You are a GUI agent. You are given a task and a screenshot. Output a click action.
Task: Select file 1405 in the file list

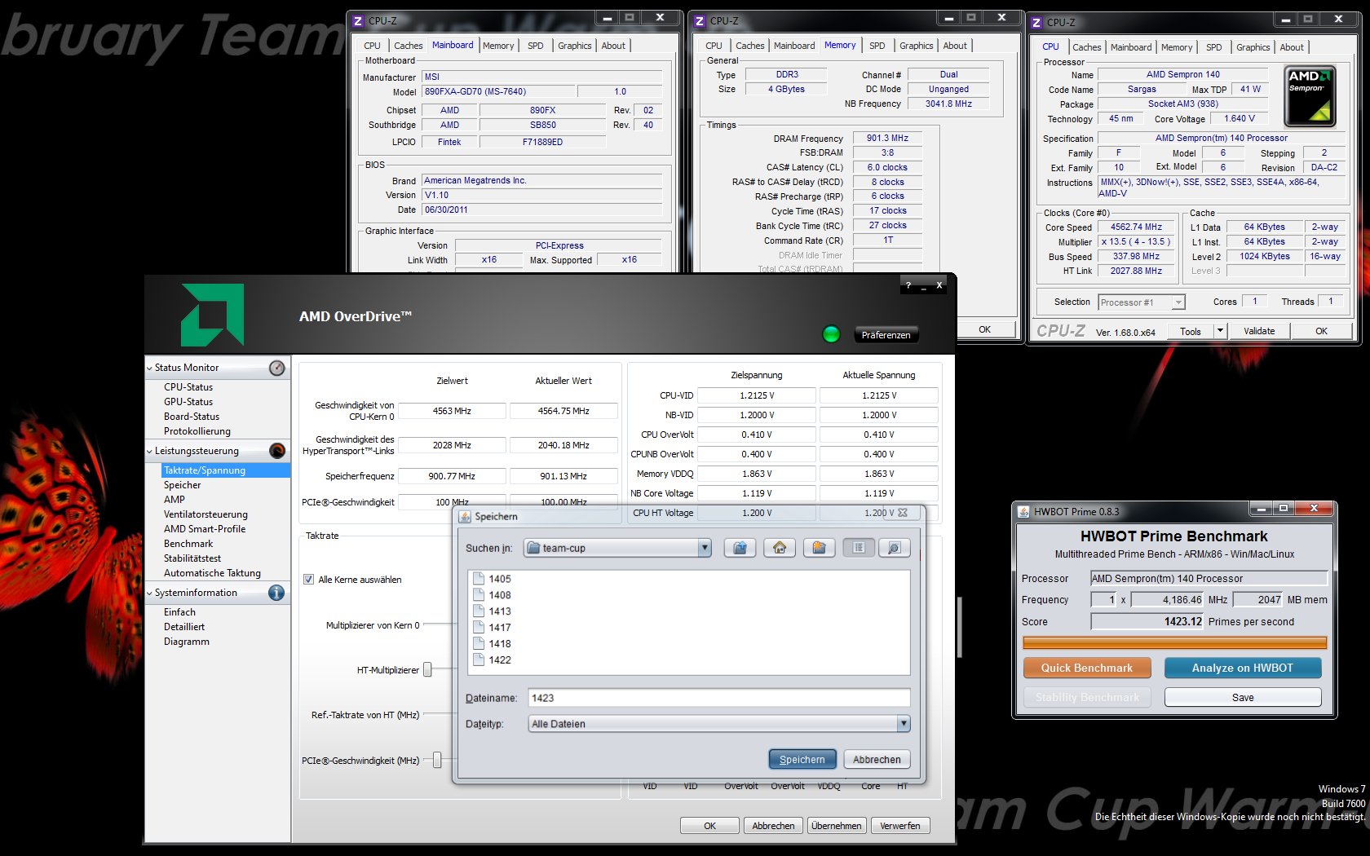click(x=492, y=579)
